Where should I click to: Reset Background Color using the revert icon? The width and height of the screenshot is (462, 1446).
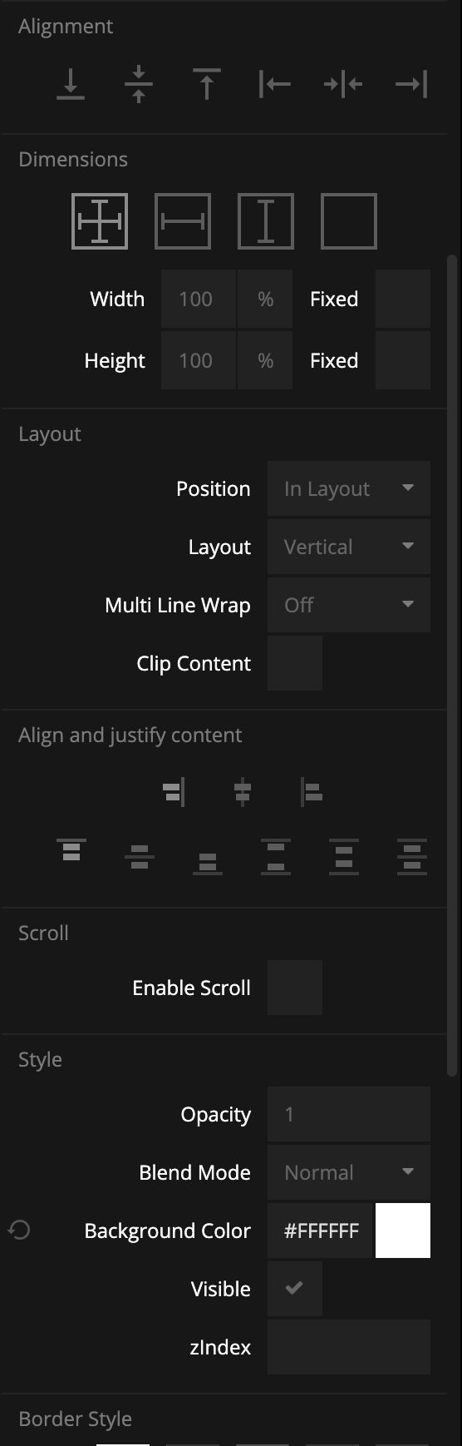pyautogui.click(x=19, y=1230)
